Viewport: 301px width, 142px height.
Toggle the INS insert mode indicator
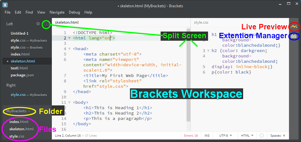pos(207,135)
